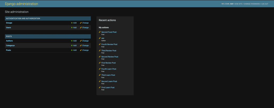Click the green plus icon for Groups
Screen dimensions: 274x108
click(72, 23)
